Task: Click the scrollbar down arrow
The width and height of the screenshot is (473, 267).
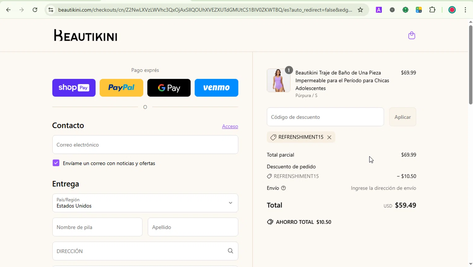Action: coord(470,264)
